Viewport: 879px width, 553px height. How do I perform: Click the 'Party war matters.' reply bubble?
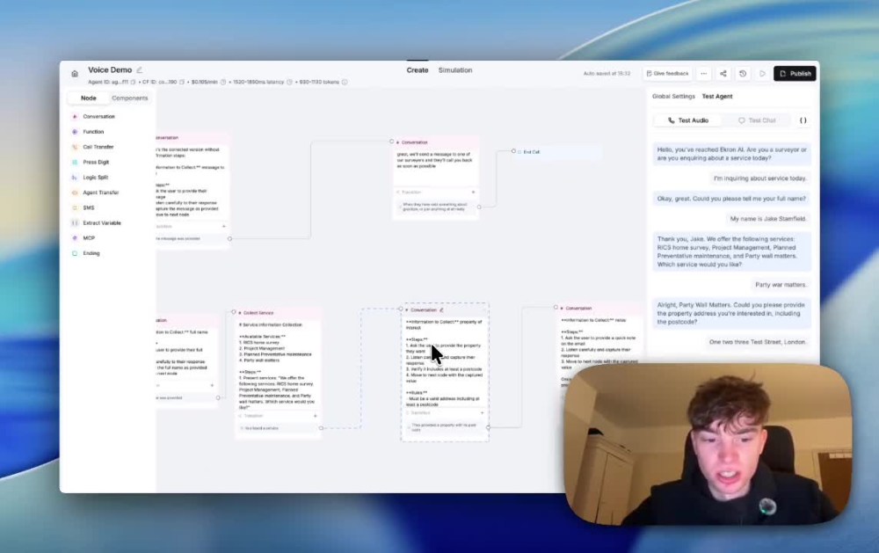781,285
